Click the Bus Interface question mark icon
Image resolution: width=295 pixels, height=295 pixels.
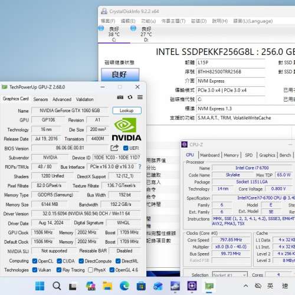click(x=140, y=167)
